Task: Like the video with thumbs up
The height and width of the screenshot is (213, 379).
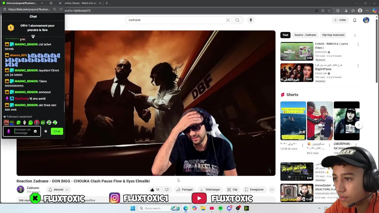Action: [x=155, y=190]
